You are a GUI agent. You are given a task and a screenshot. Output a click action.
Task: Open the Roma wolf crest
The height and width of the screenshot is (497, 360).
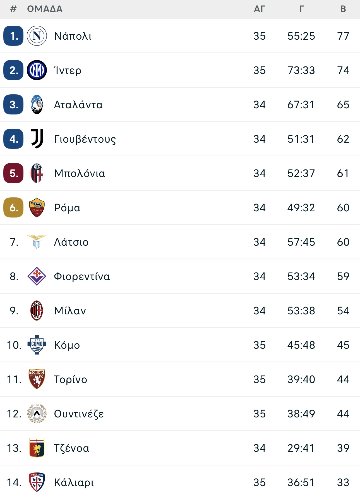[37, 207]
